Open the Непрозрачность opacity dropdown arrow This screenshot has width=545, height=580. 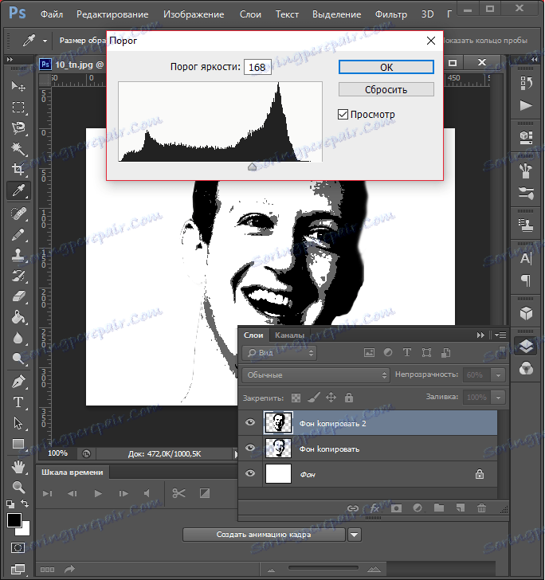tap(498, 375)
